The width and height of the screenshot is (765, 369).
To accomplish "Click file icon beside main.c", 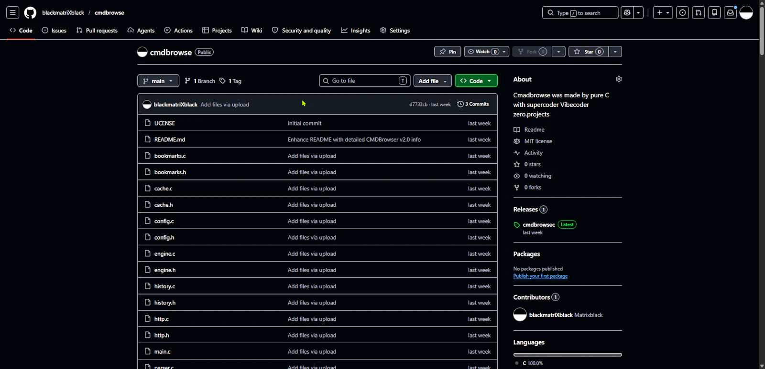I will 148,351.
